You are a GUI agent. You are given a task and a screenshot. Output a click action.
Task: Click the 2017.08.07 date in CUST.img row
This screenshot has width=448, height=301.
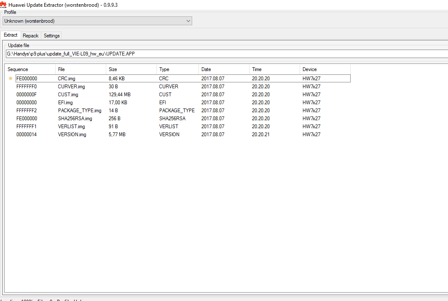tap(213, 94)
